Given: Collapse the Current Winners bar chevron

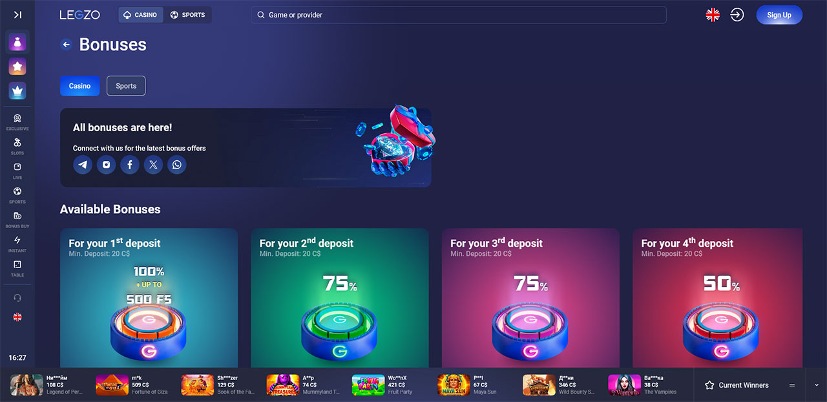Looking at the screenshot, I should [x=817, y=385].
